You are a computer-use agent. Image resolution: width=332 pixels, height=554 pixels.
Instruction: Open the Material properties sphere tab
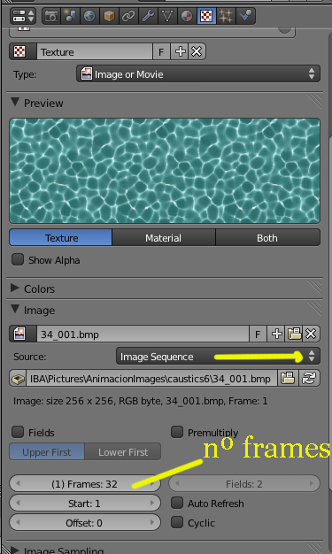pos(186,16)
